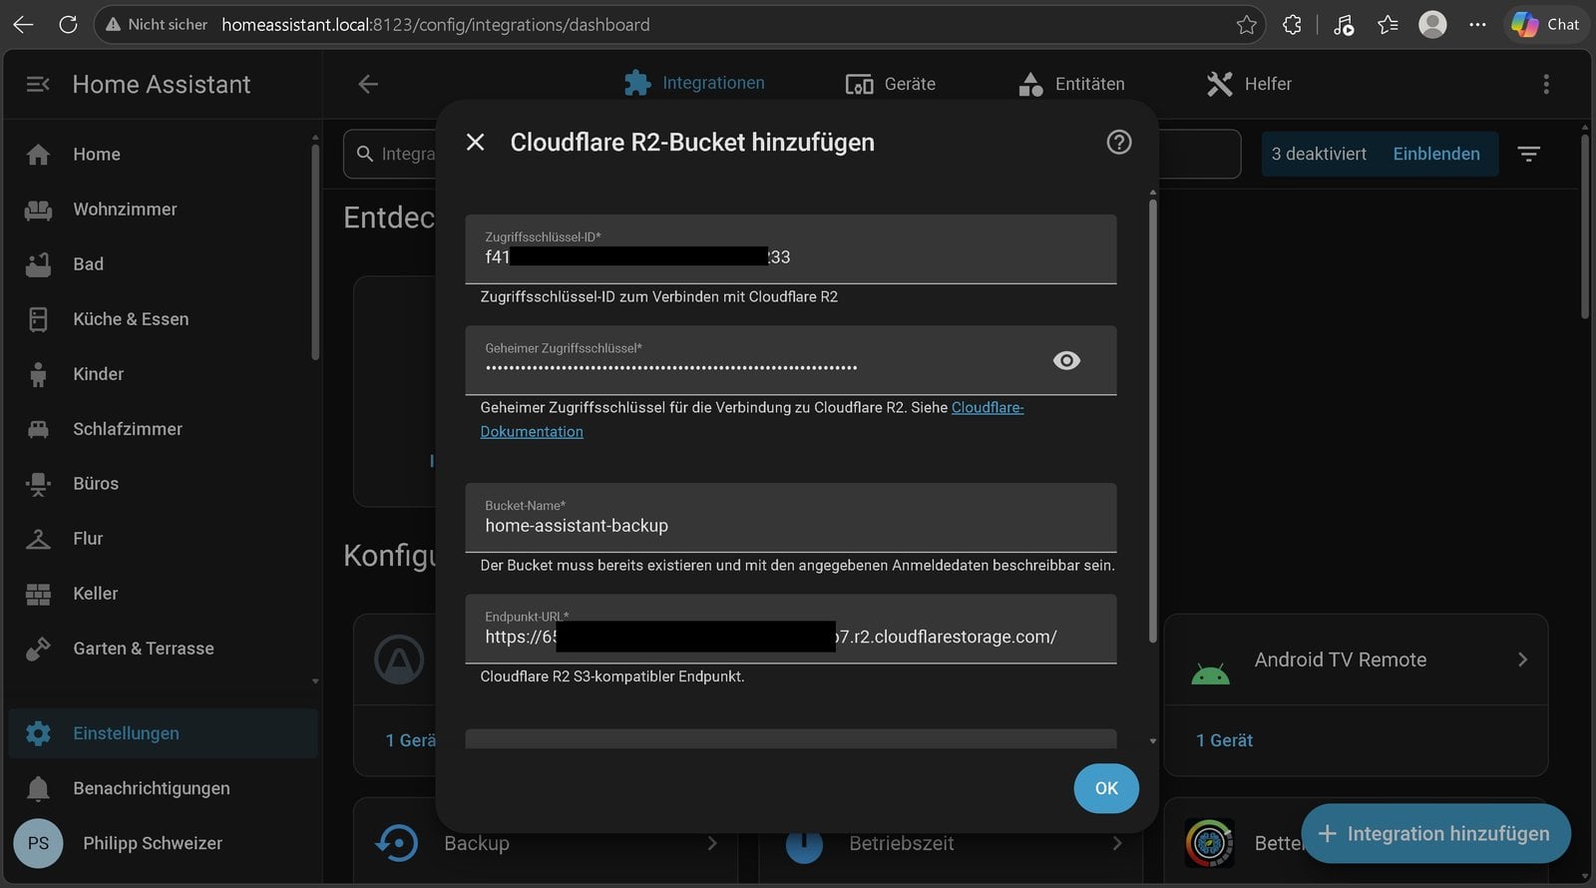The image size is (1596, 888).
Task: Open Flur dashboard in sidebar
Action: 163,539
